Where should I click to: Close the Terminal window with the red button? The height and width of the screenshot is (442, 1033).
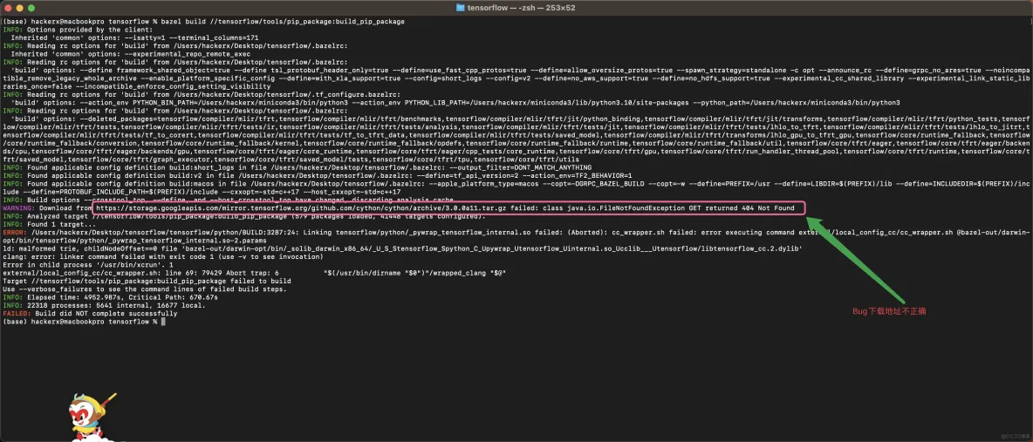coord(9,7)
